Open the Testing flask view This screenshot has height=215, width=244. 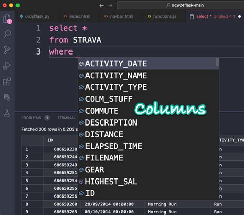[x=7, y=113]
